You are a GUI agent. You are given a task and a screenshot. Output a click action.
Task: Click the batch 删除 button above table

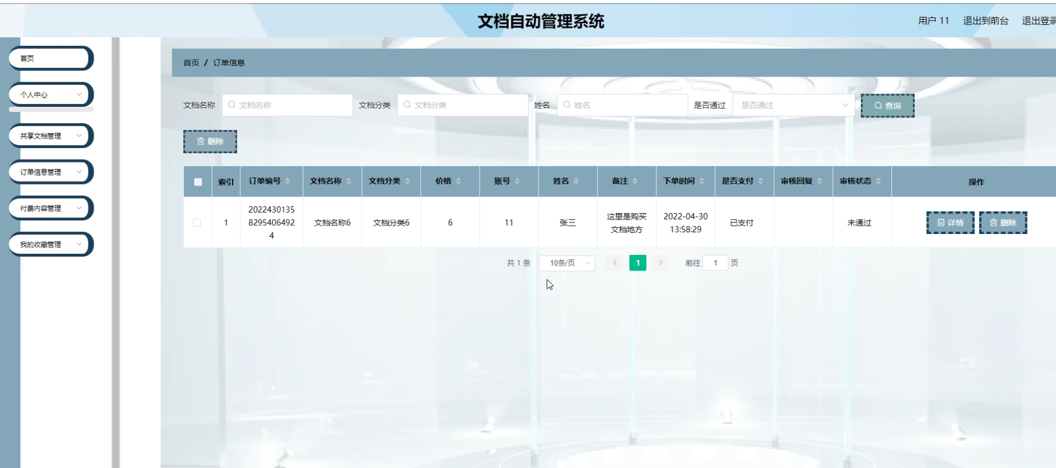210,142
